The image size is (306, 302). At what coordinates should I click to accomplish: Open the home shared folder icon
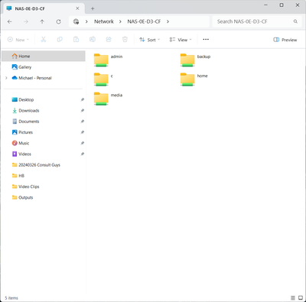pyautogui.click(x=187, y=80)
